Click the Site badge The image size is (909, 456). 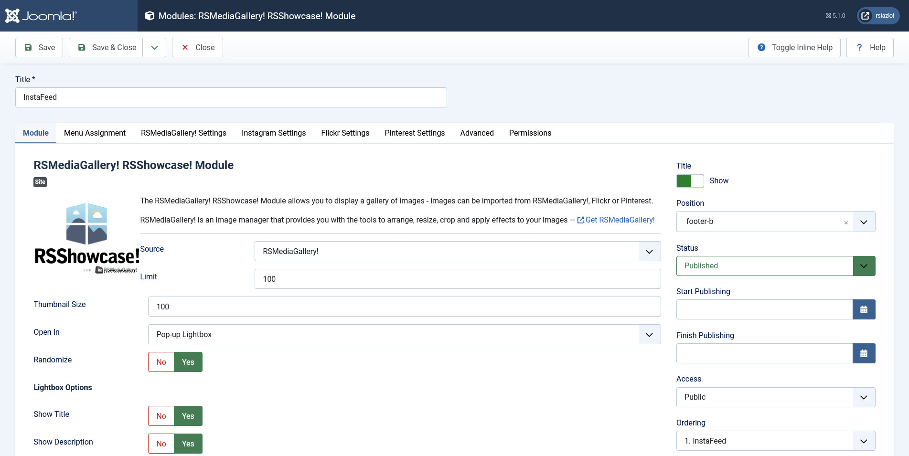point(40,182)
